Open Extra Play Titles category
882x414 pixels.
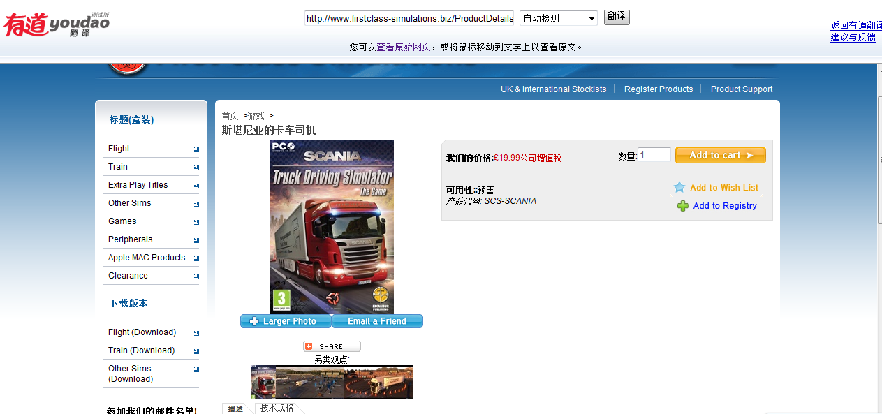(138, 185)
